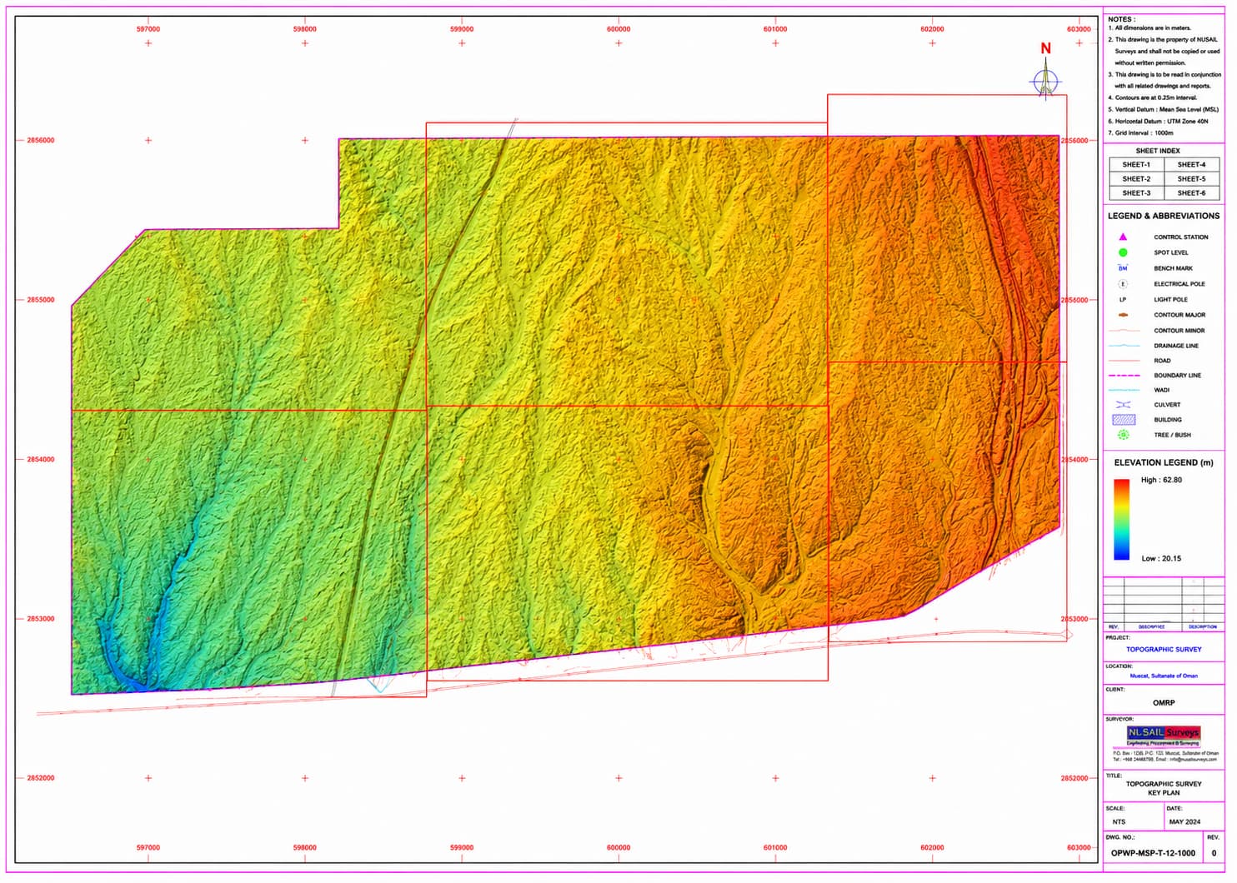
Task: Click easting label 600000 along the top edge
Action: point(618,29)
